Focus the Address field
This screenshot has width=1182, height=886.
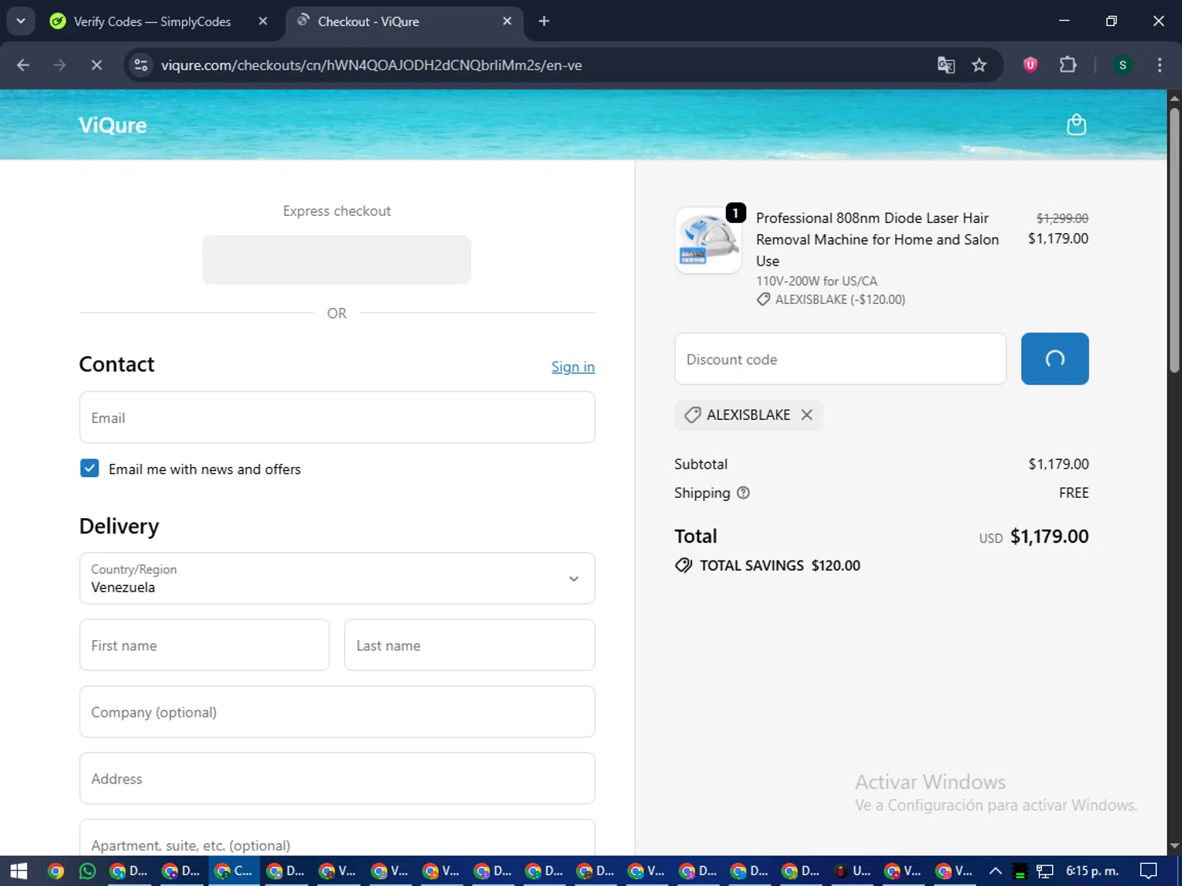337,778
